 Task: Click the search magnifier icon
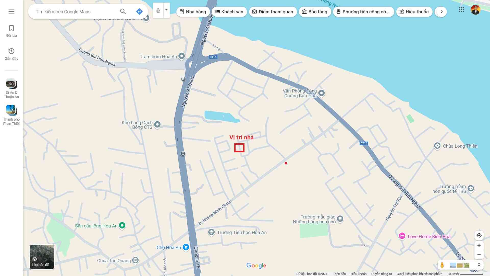point(123,11)
